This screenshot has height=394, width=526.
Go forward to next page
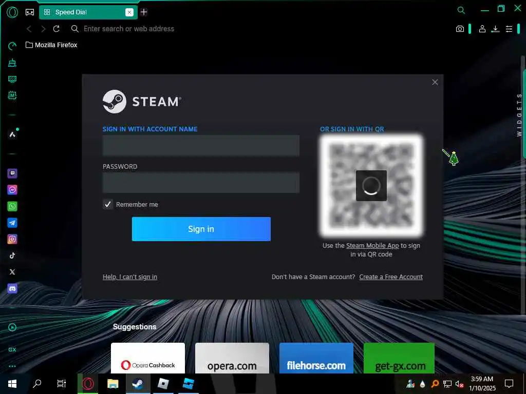pos(43,29)
